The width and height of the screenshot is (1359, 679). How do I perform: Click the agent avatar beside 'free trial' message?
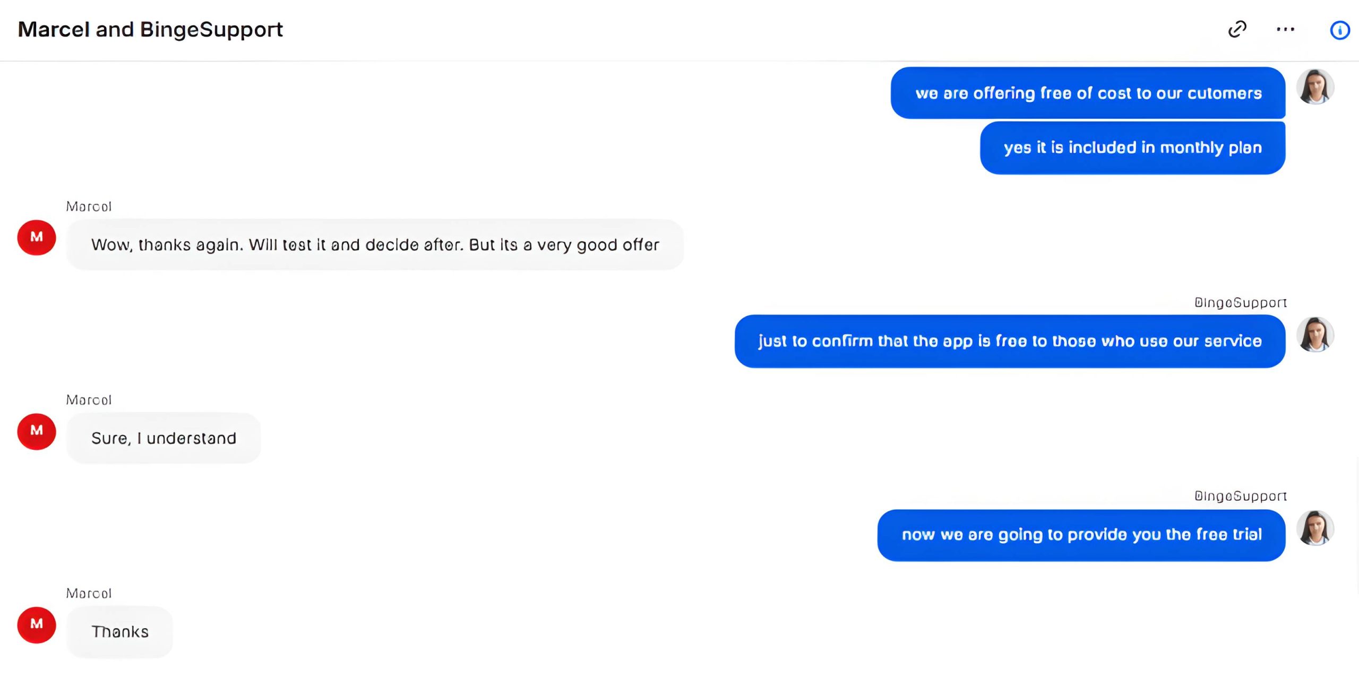click(1315, 528)
